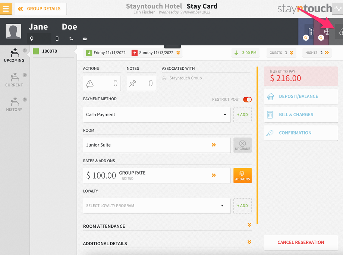Image resolution: width=343 pixels, height=255 pixels.
Task: Click the stay card drawer handle
Action: pyautogui.click(x=172, y=46)
